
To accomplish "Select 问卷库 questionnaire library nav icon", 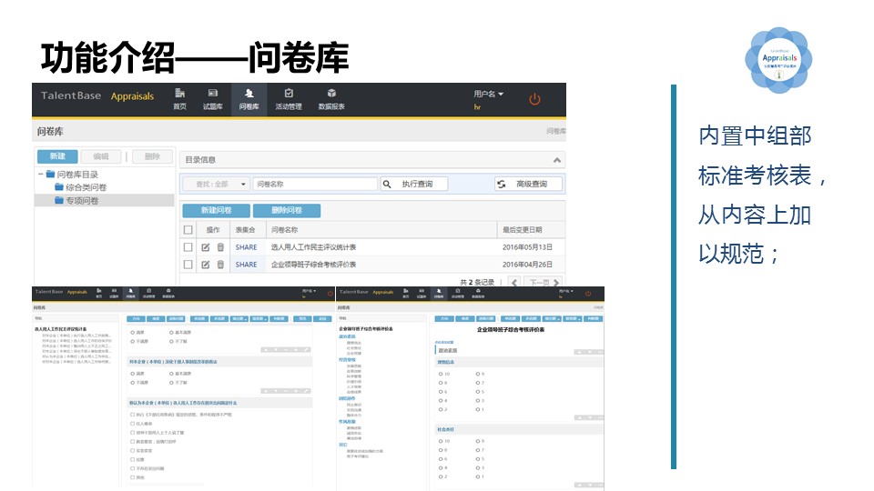I will point(249,94).
